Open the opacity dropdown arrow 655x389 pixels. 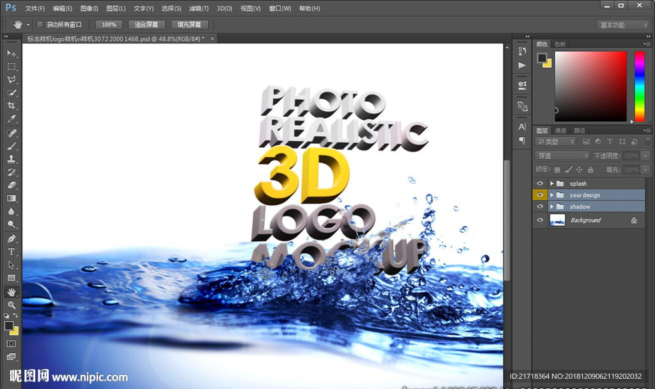[x=645, y=155]
